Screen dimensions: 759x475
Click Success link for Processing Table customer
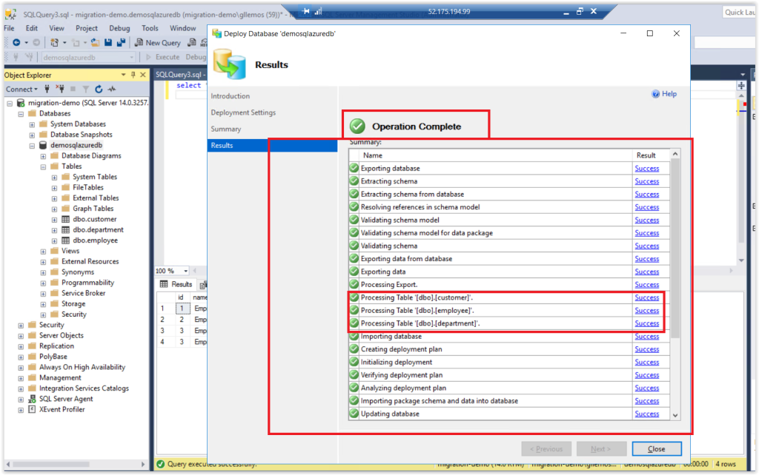coord(646,297)
